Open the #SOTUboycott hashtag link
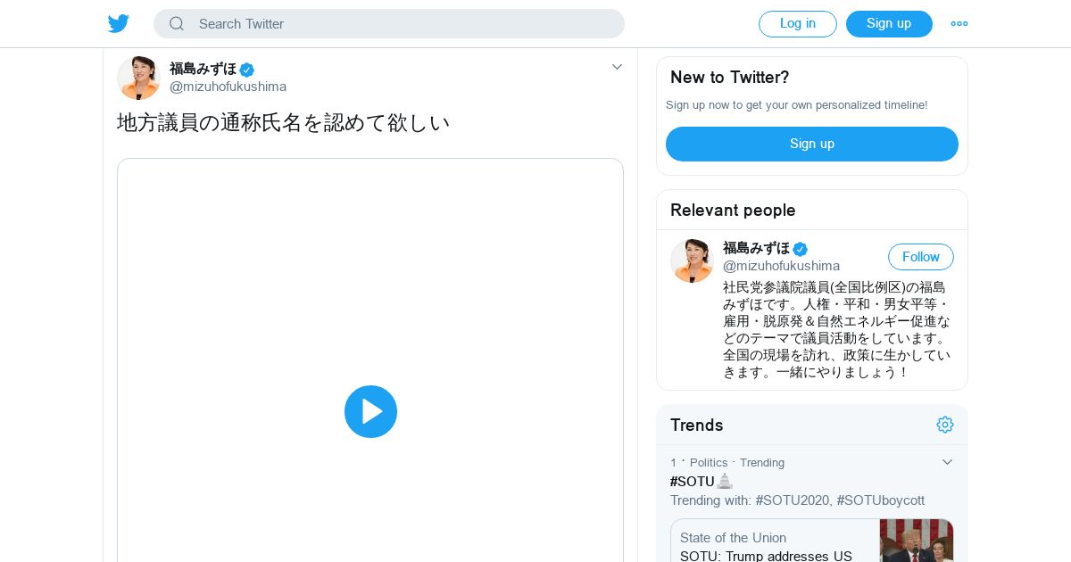1071x562 pixels. pos(881,500)
